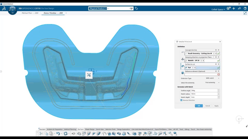Open the Method Planning tab
Viewport: 248px width, 139px height.
[70, 129]
